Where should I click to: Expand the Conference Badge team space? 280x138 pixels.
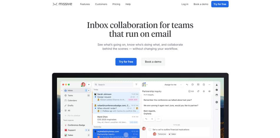pos(62,125)
